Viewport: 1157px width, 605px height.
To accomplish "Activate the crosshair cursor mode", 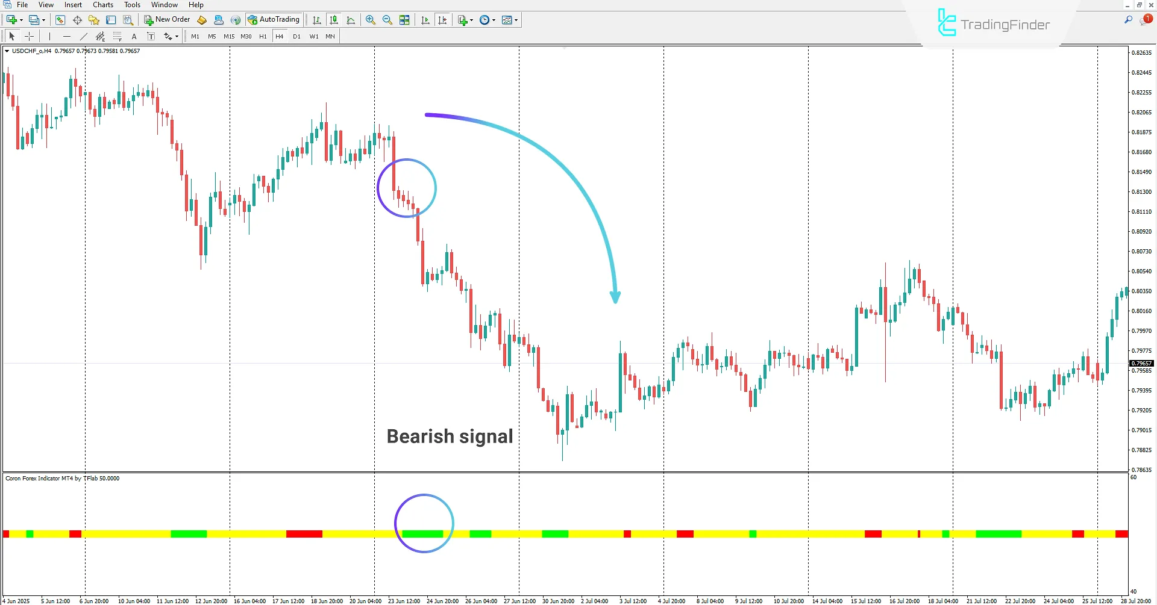I will pos(29,37).
